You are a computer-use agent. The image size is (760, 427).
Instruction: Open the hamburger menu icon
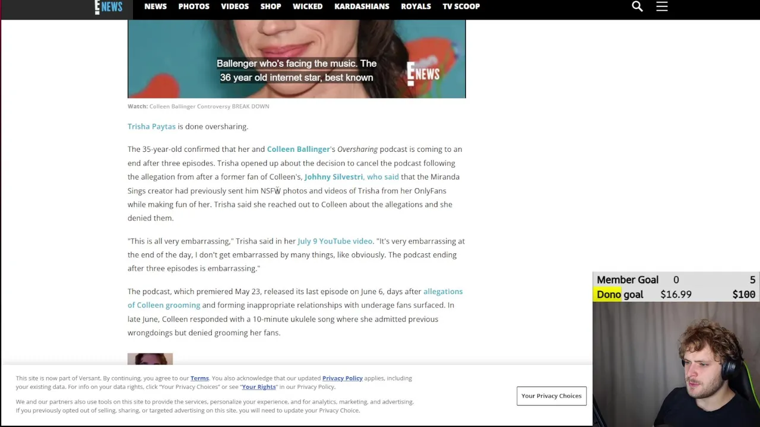(662, 7)
